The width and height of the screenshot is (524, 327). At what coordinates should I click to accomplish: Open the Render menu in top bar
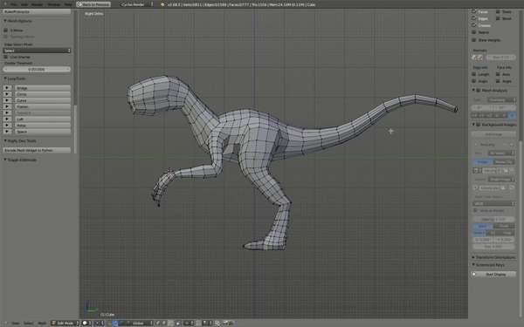click(x=37, y=4)
